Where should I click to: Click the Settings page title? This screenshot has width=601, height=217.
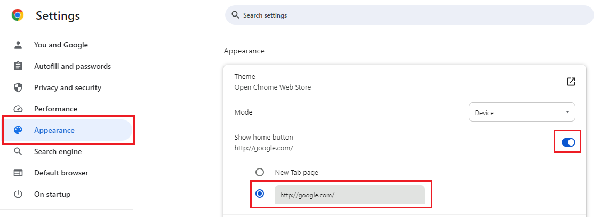(x=58, y=15)
